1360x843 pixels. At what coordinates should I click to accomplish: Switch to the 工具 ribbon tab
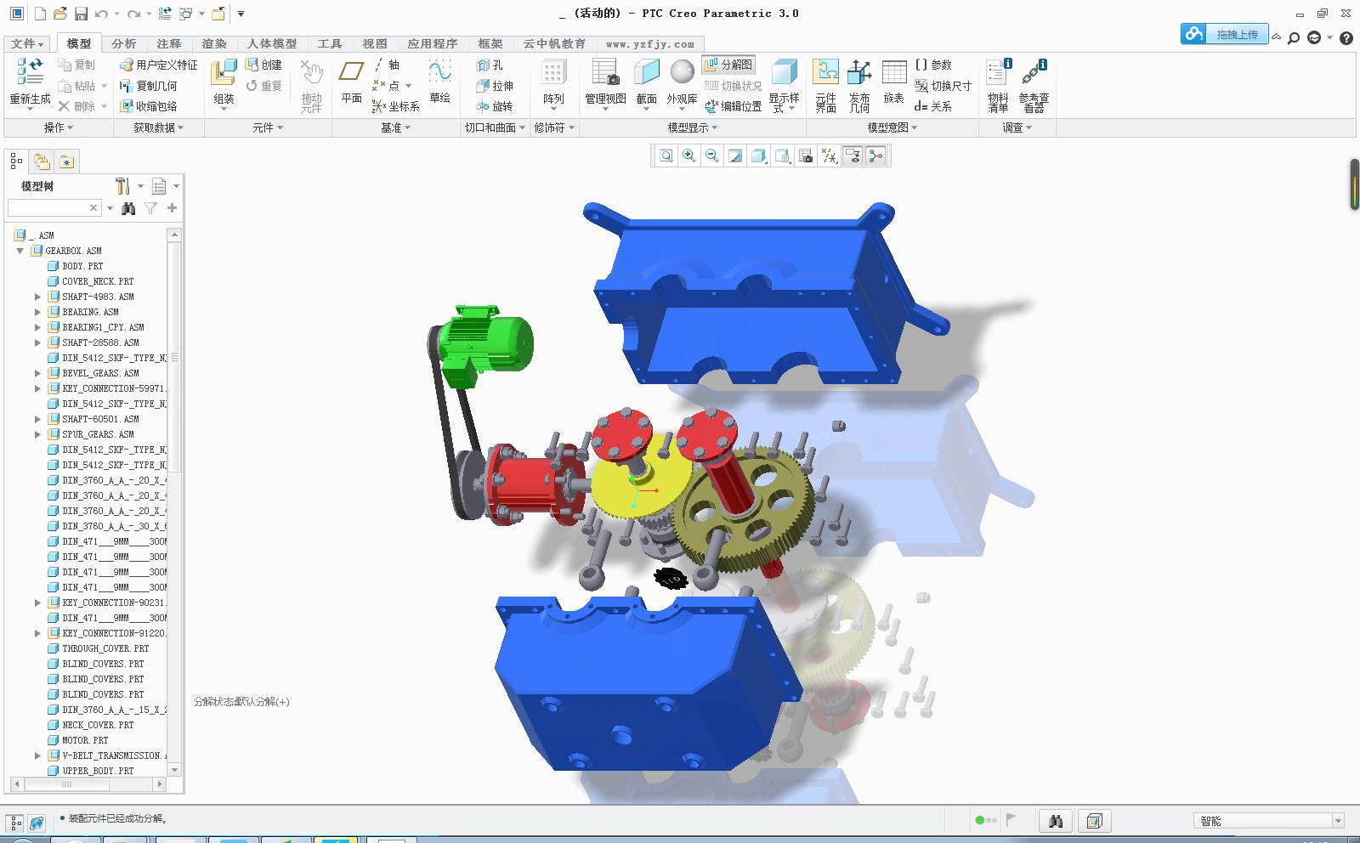point(329,43)
